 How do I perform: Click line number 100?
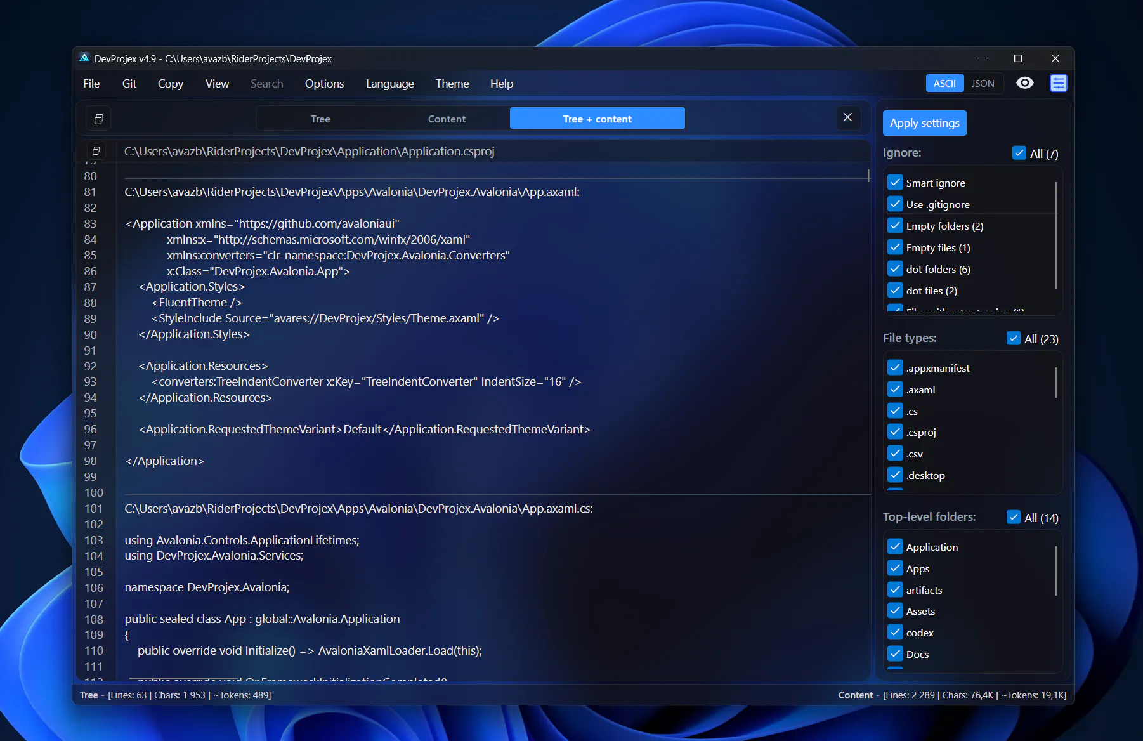(x=94, y=492)
